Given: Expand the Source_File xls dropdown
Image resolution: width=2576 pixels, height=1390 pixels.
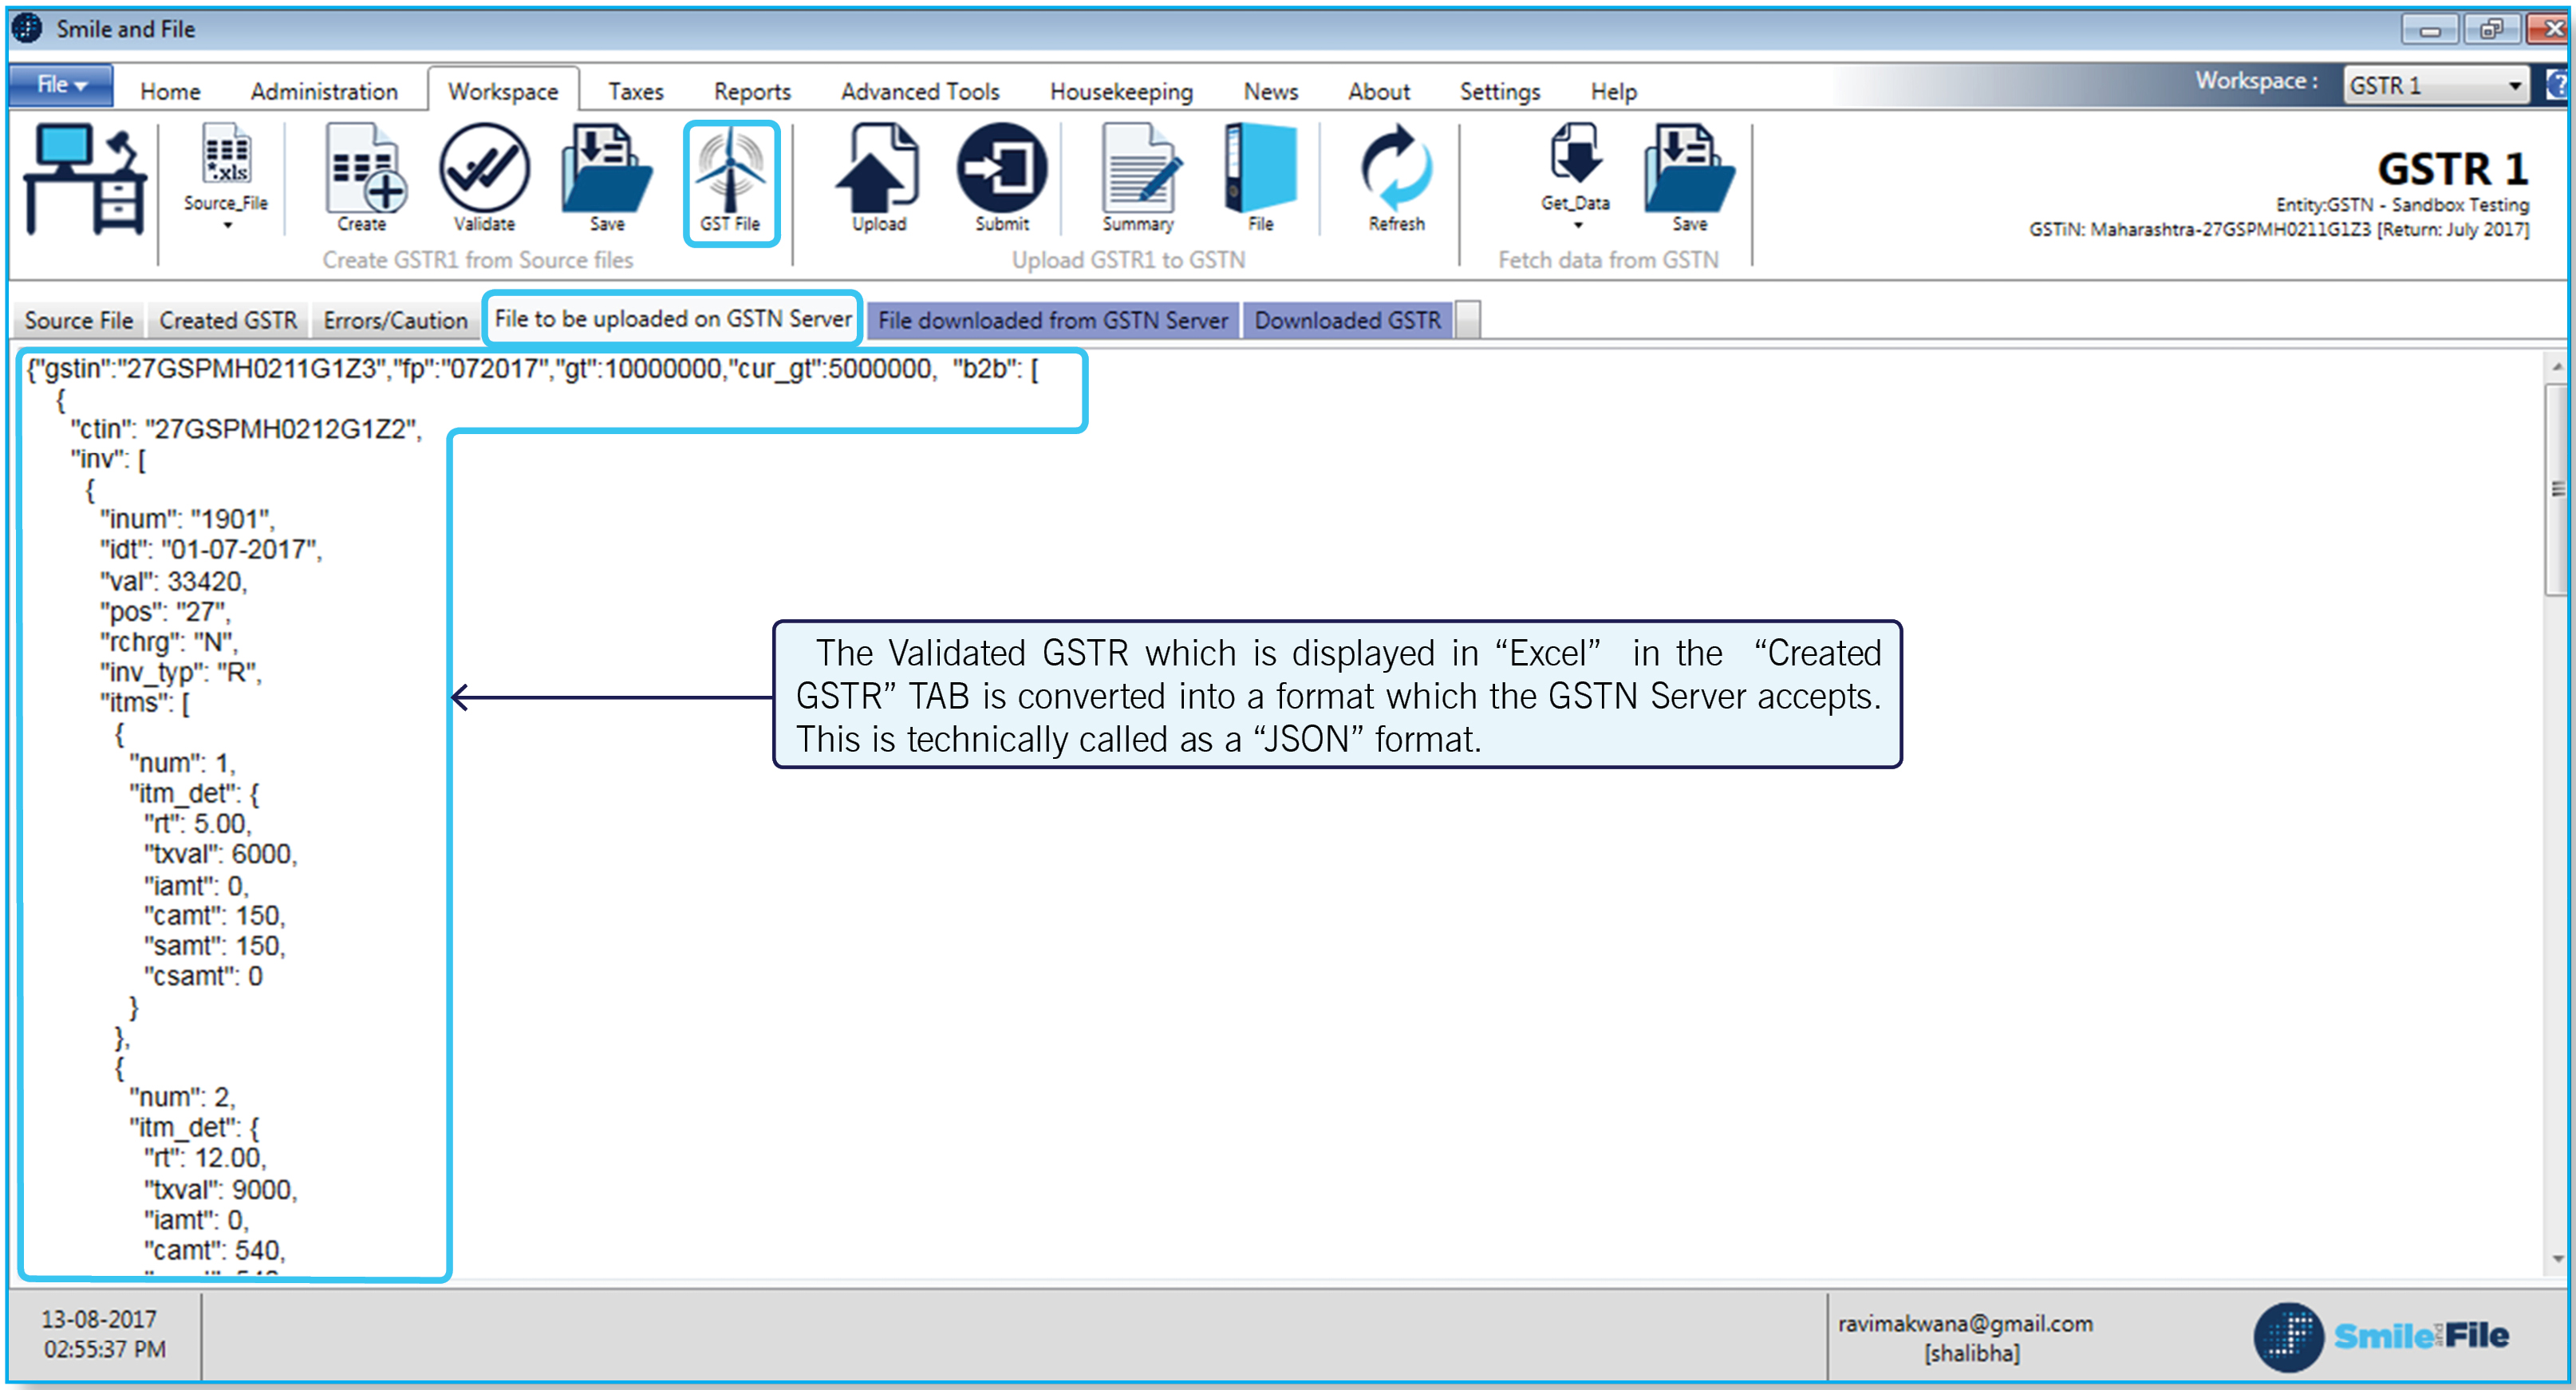Looking at the screenshot, I should (x=227, y=226).
